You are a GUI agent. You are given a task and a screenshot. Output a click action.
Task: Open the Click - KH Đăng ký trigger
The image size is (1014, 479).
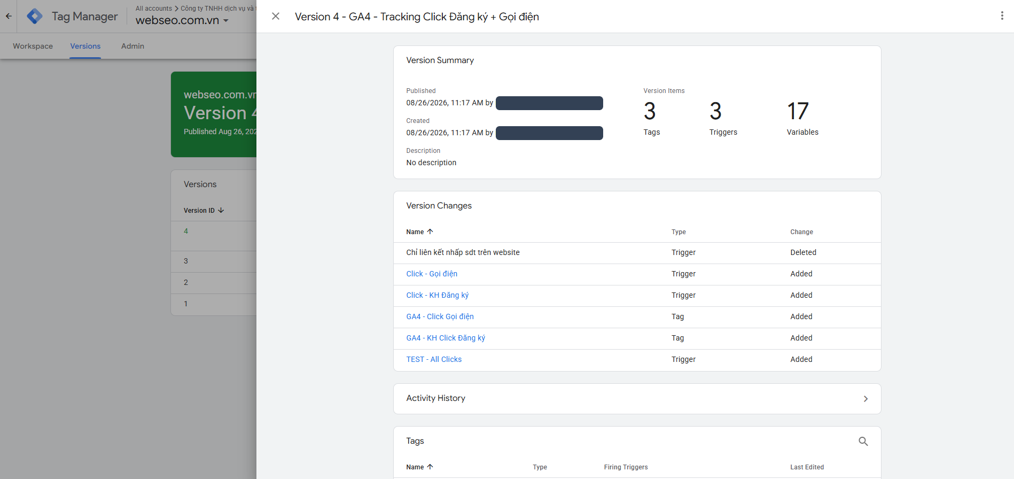[x=437, y=295]
